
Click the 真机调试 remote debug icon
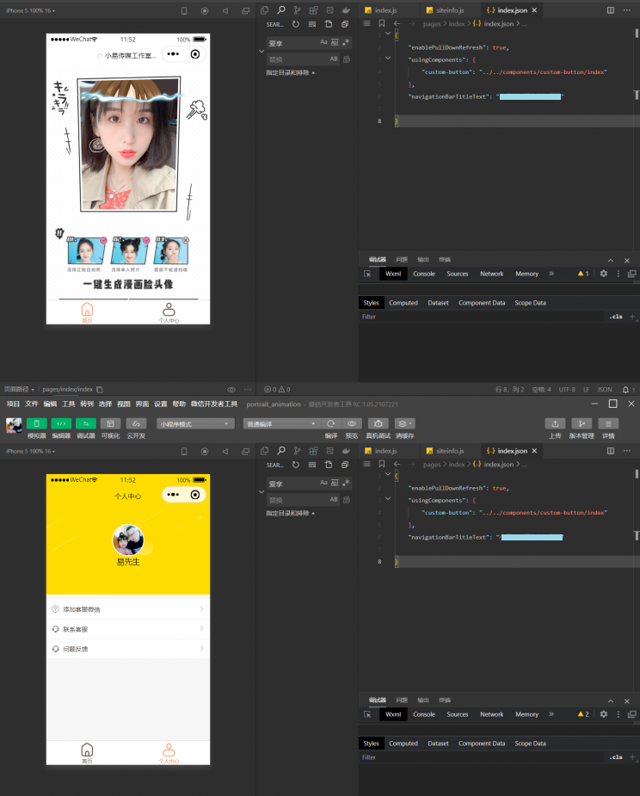(378, 423)
